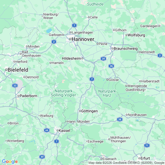Select the Wolfsburg city label
Screen dimensions: 165x165
136,35
